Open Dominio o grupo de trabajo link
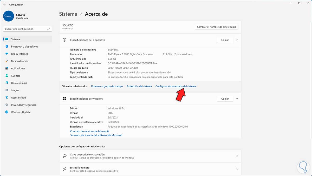The width and height of the screenshot is (312, 176). click(x=107, y=86)
